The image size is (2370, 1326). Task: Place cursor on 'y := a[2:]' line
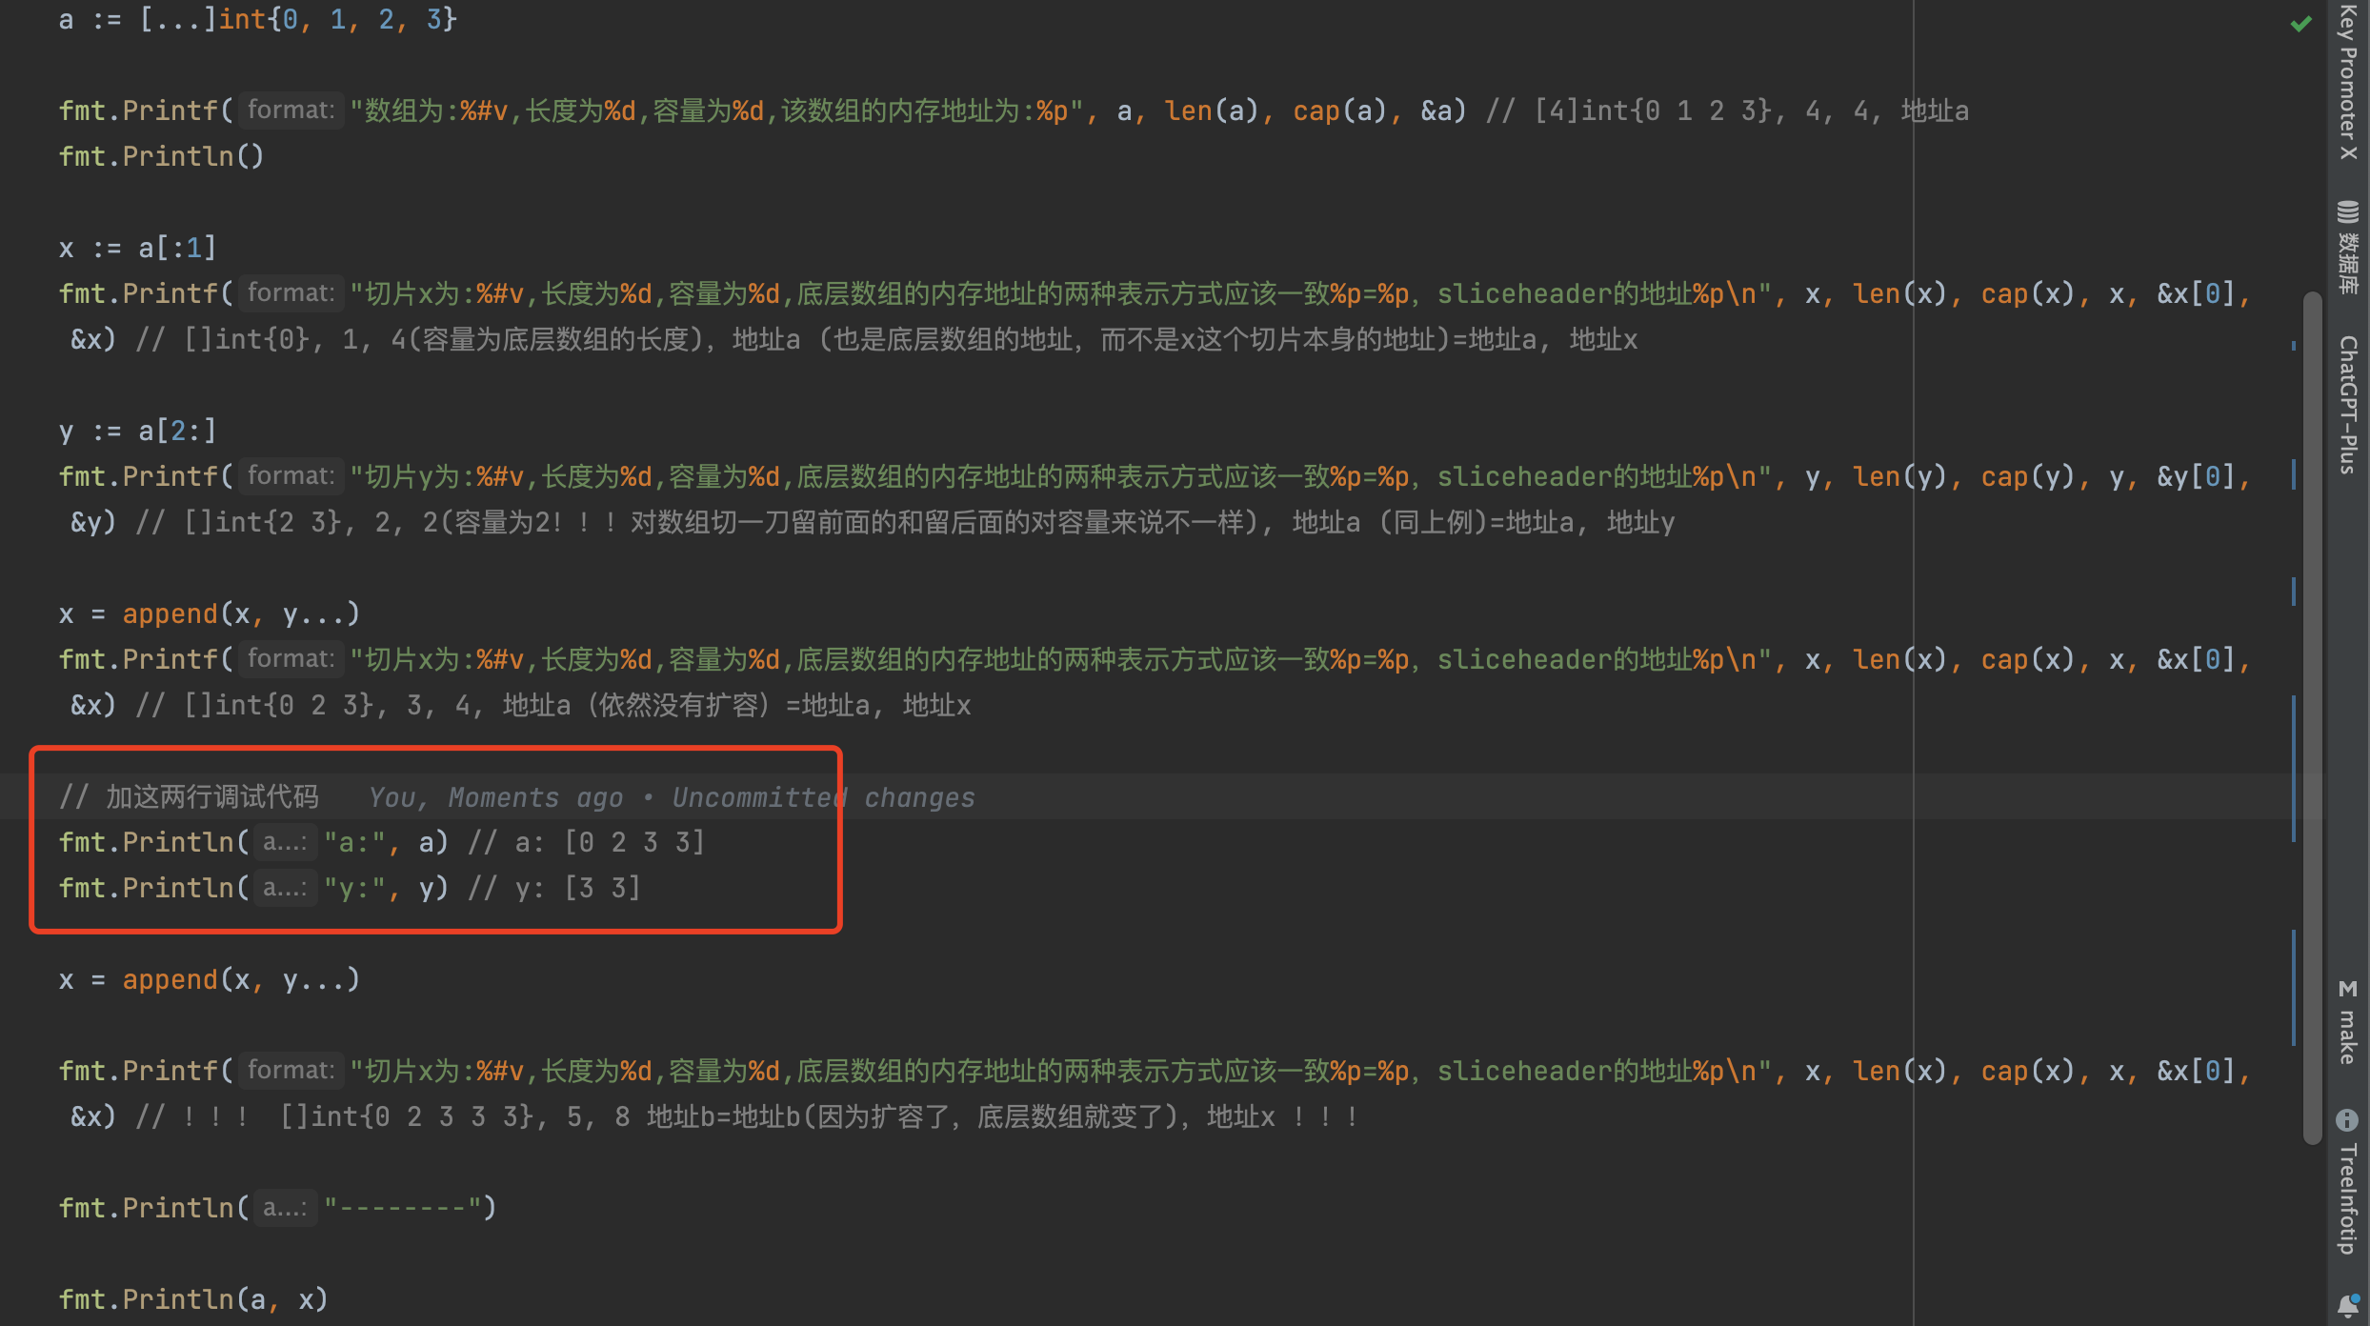click(138, 432)
